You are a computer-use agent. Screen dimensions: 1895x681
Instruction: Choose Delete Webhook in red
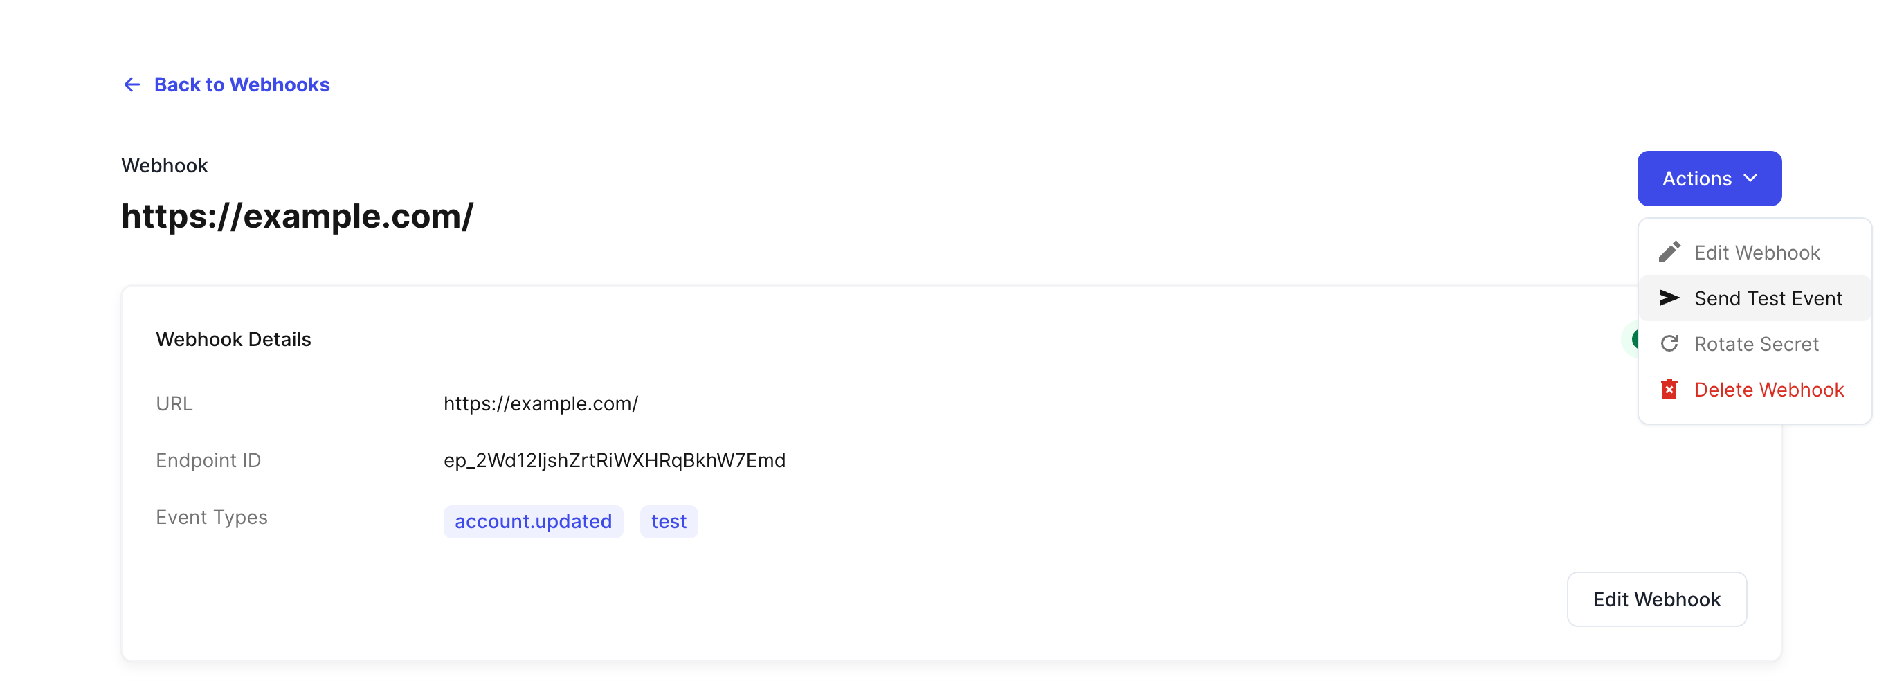(1755, 389)
